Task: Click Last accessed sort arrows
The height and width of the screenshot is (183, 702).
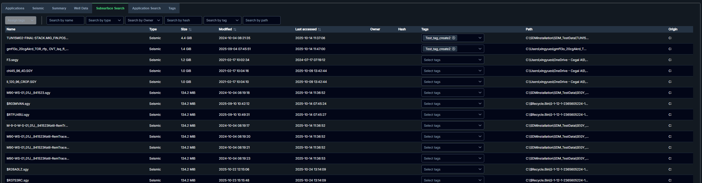Action: pos(319,29)
